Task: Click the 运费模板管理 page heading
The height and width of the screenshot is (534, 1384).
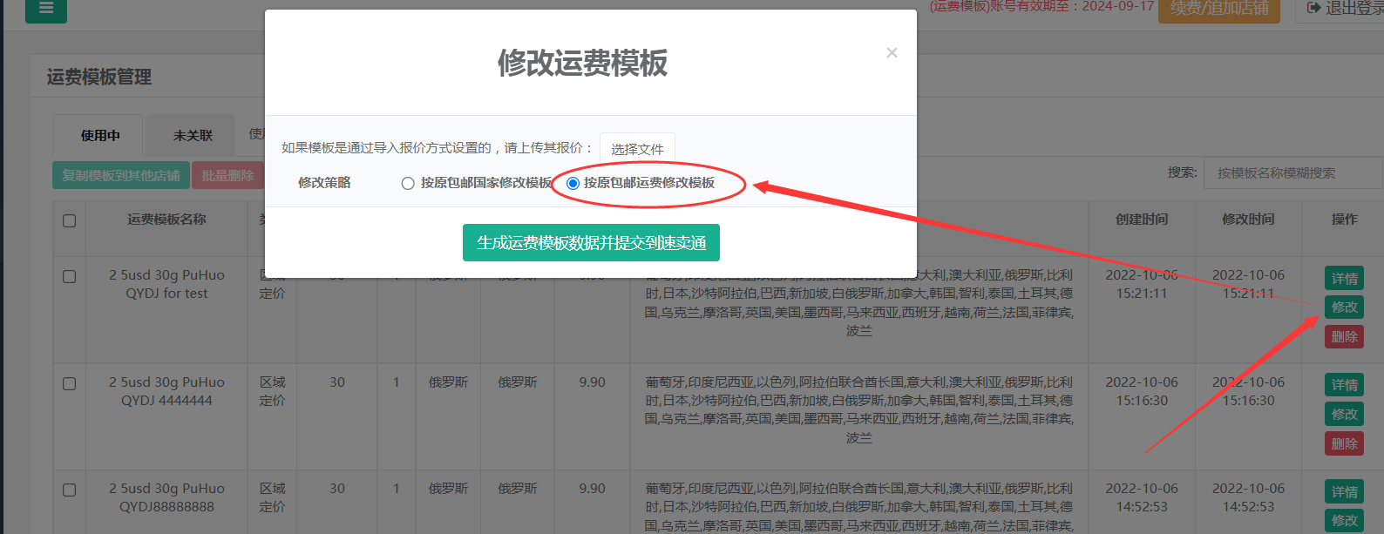Action: click(x=99, y=78)
